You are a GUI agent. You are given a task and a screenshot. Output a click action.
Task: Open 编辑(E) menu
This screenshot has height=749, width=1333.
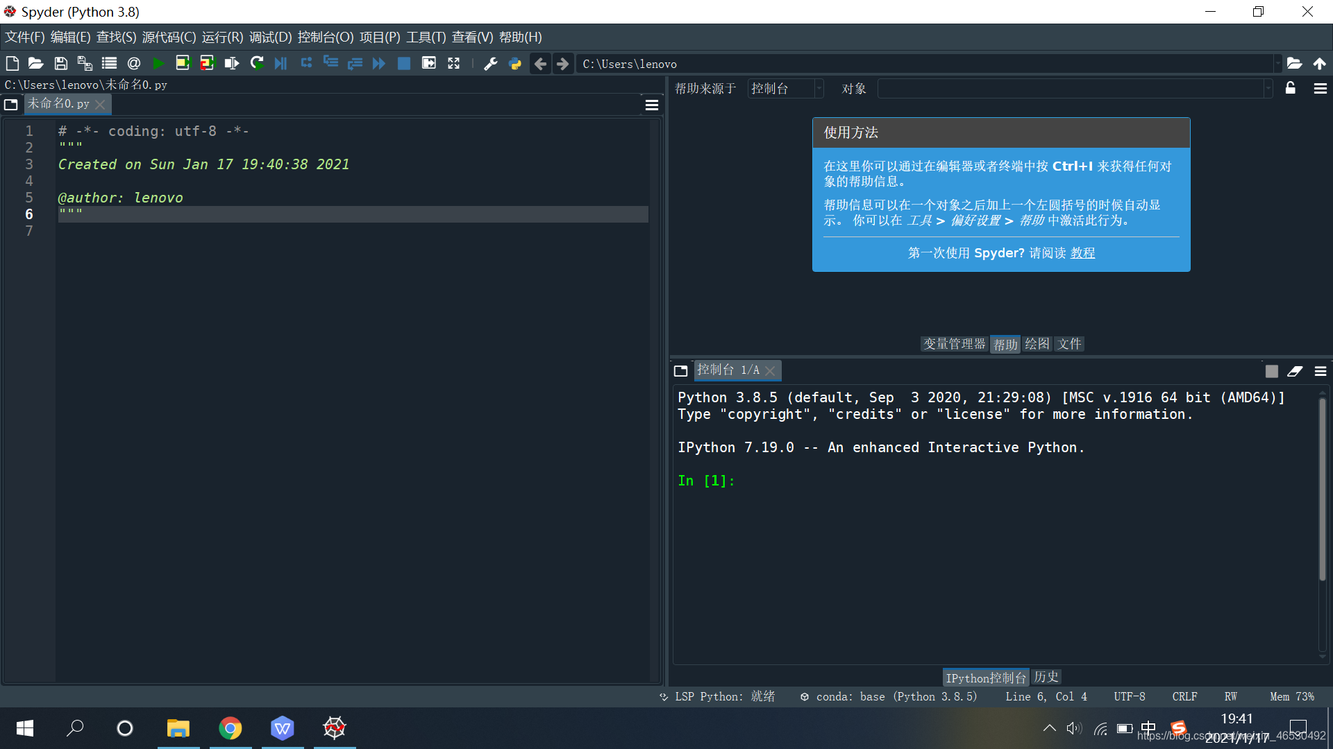71,37
